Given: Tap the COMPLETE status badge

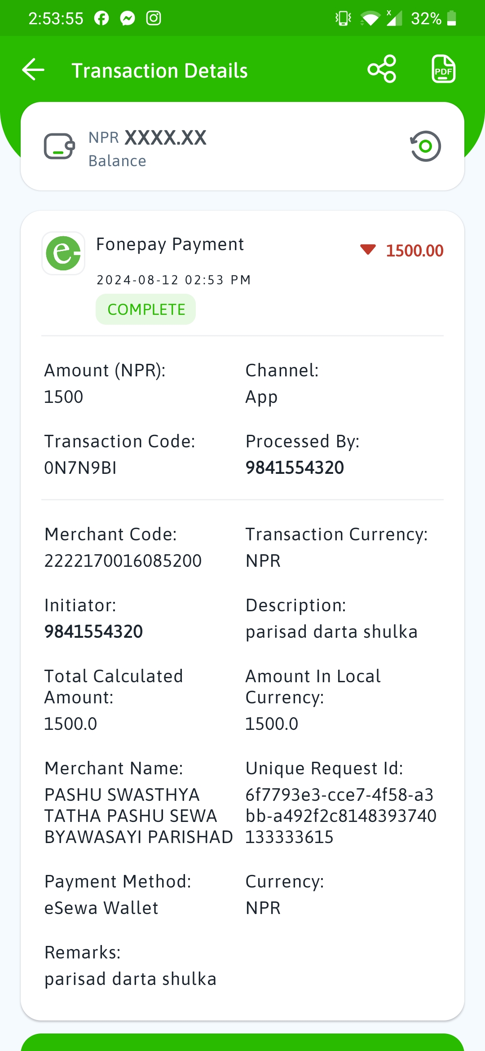Looking at the screenshot, I should pyautogui.click(x=146, y=309).
